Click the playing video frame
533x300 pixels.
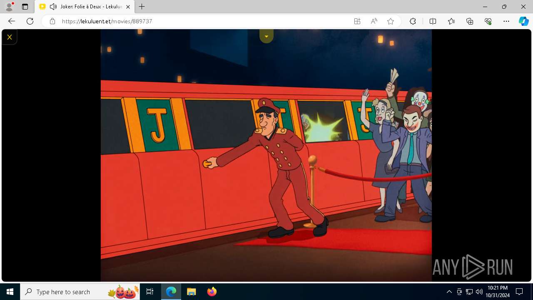point(266,155)
